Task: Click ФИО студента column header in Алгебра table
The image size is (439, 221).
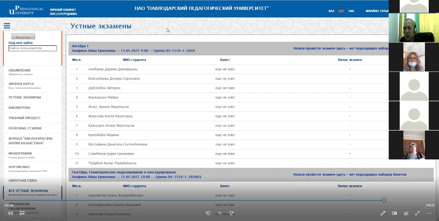Action: click(134, 60)
